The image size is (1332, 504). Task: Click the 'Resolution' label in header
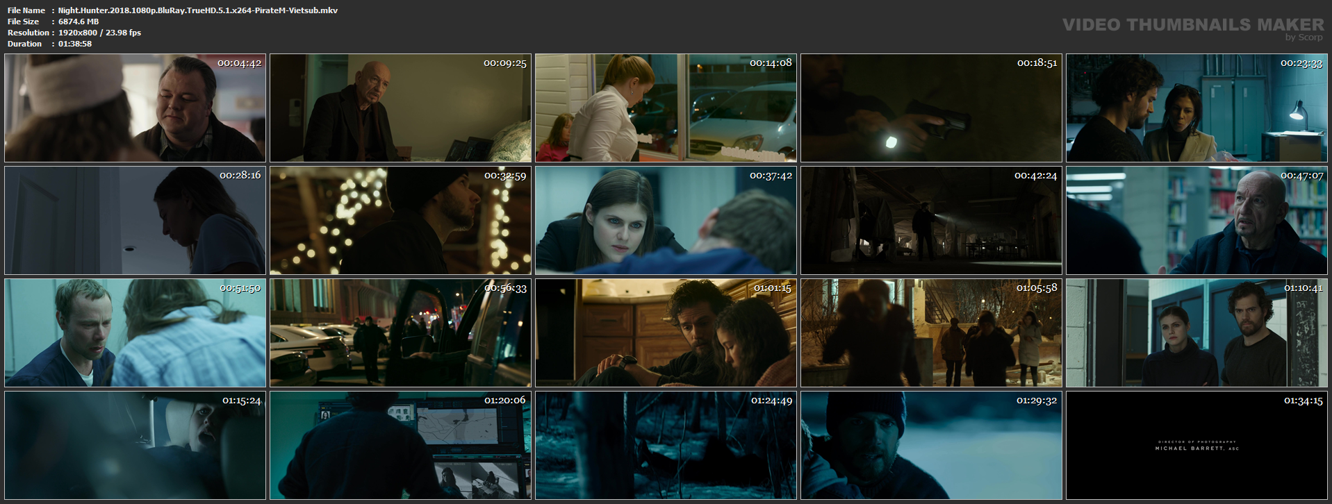pyautogui.click(x=28, y=33)
